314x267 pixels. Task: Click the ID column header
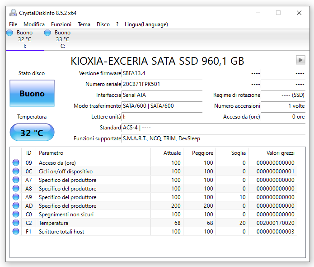tap(28, 153)
